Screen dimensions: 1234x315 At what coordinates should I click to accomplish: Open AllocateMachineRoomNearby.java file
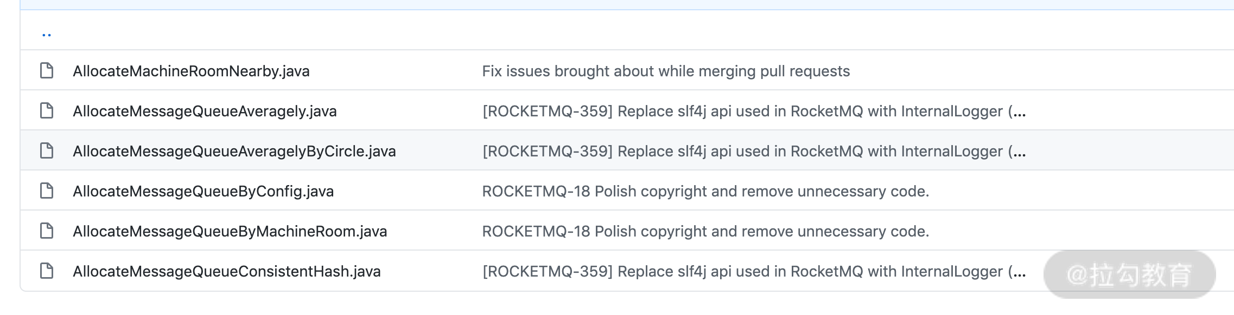[191, 71]
